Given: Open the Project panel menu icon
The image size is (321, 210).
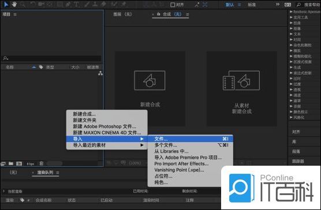Looking at the screenshot, I should [15, 14].
